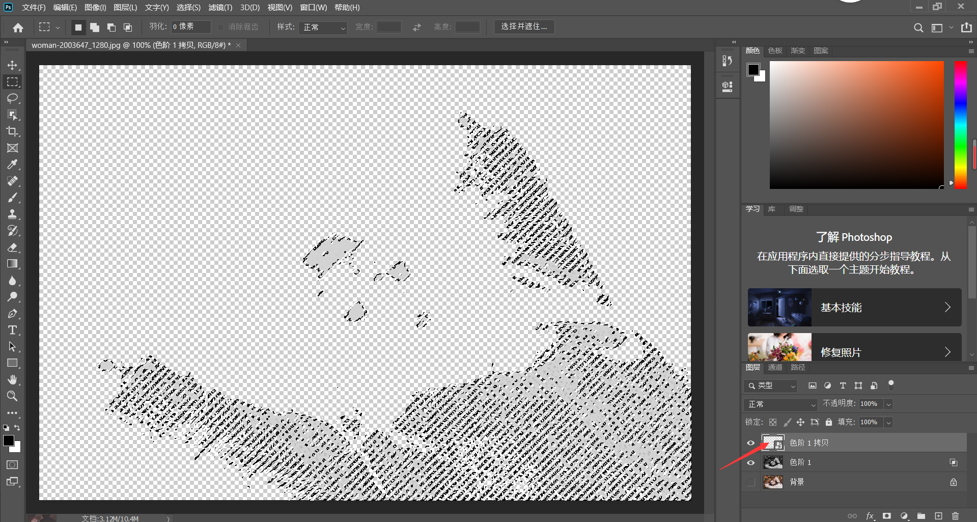Image resolution: width=977 pixels, height=522 pixels.
Task: Select the Clone Stamp tool
Action: pyautogui.click(x=12, y=214)
